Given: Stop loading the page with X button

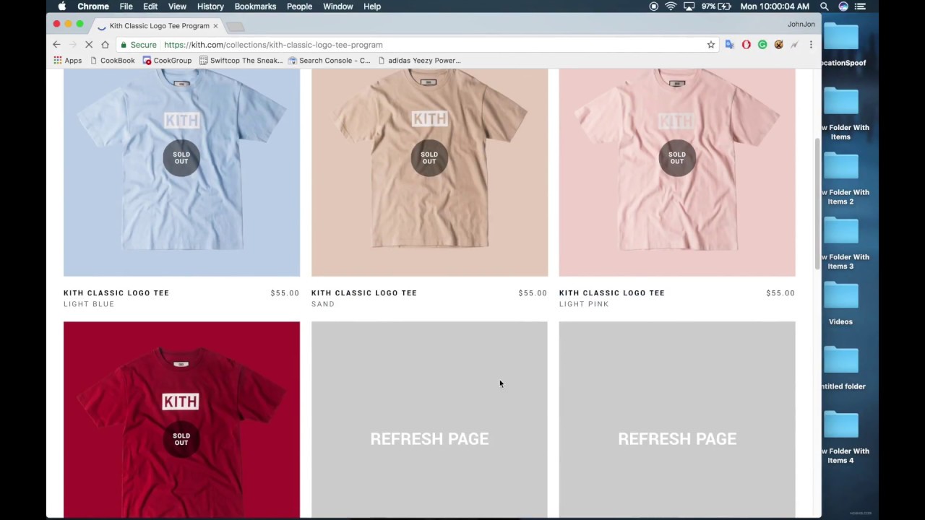Looking at the screenshot, I should tap(89, 45).
